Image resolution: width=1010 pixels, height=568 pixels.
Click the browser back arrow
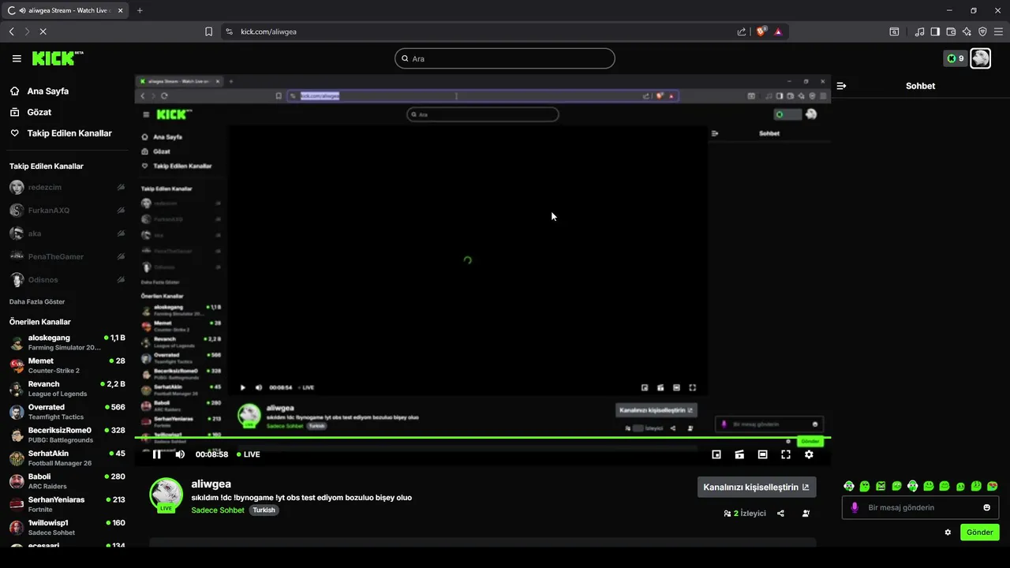(11, 32)
